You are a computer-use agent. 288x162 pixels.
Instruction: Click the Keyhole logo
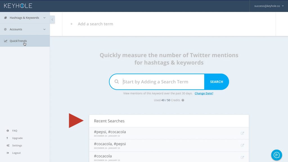point(18,6)
